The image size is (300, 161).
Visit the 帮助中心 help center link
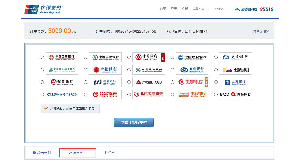point(199,9)
